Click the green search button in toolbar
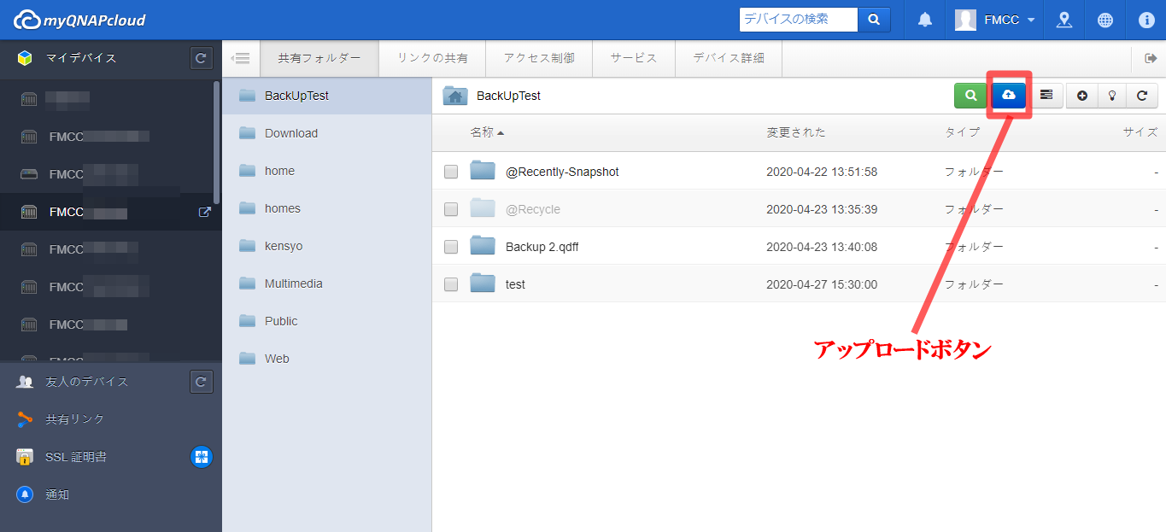This screenshot has height=532, width=1166. click(x=970, y=96)
